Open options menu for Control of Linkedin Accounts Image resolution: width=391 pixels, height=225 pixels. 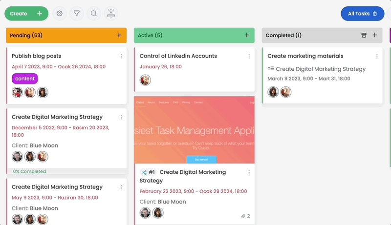[249, 56]
